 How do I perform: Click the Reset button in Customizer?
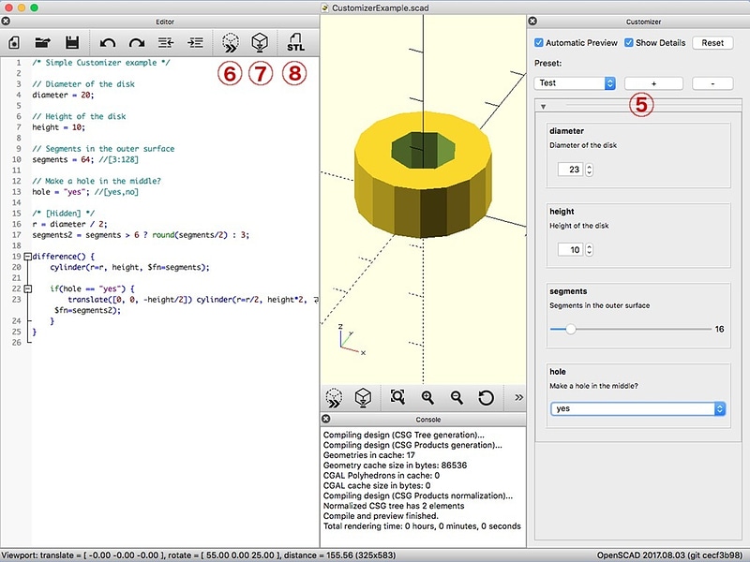[712, 42]
